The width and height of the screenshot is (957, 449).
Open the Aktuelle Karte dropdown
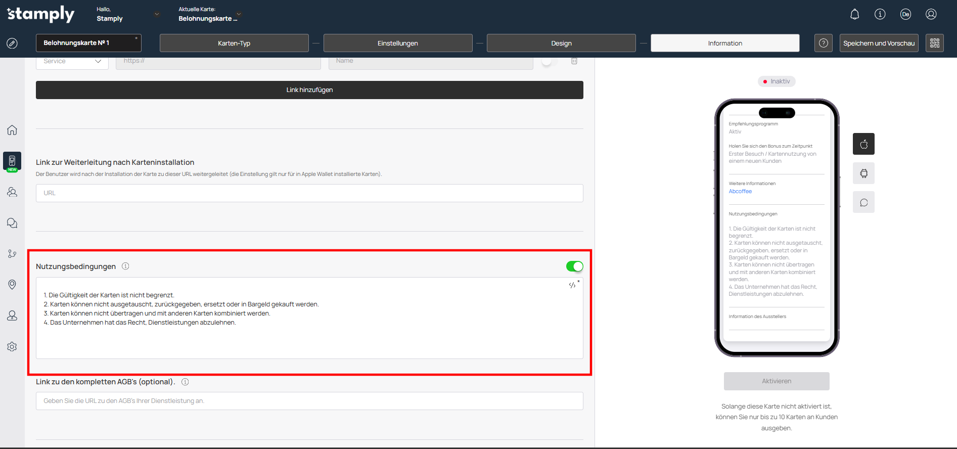pos(239,14)
